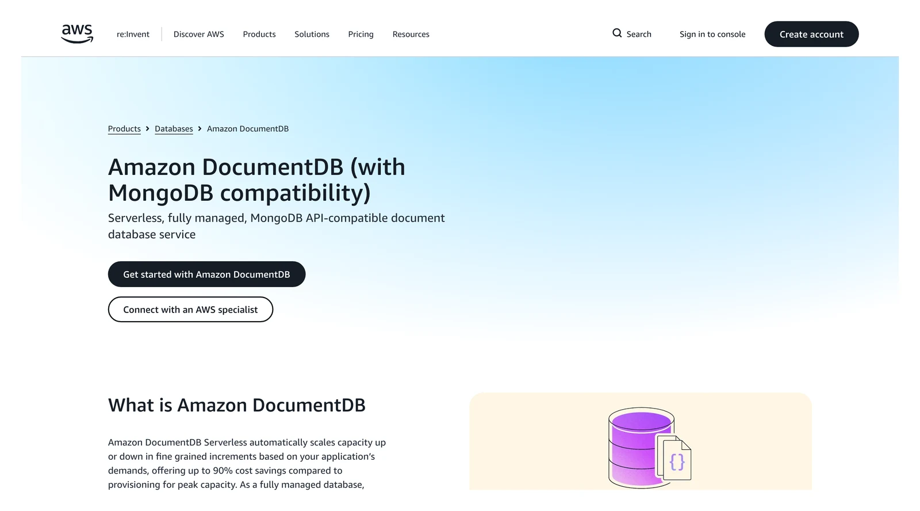Open the re:Invent nav link
The image size is (920, 511).
(x=133, y=35)
